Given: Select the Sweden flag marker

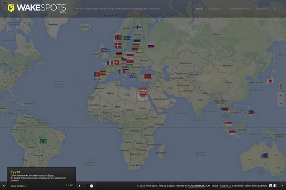Looking at the screenshot, I should (x=127, y=38).
